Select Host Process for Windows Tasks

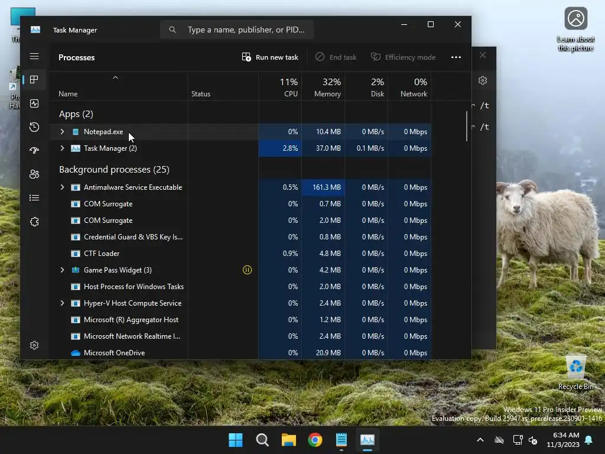point(240,287)
